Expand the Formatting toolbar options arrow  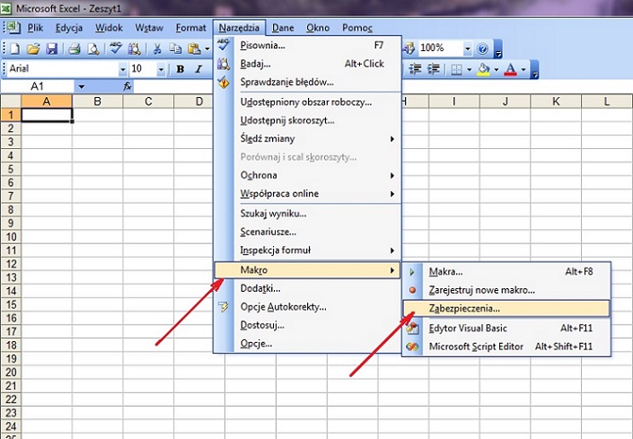(x=535, y=69)
